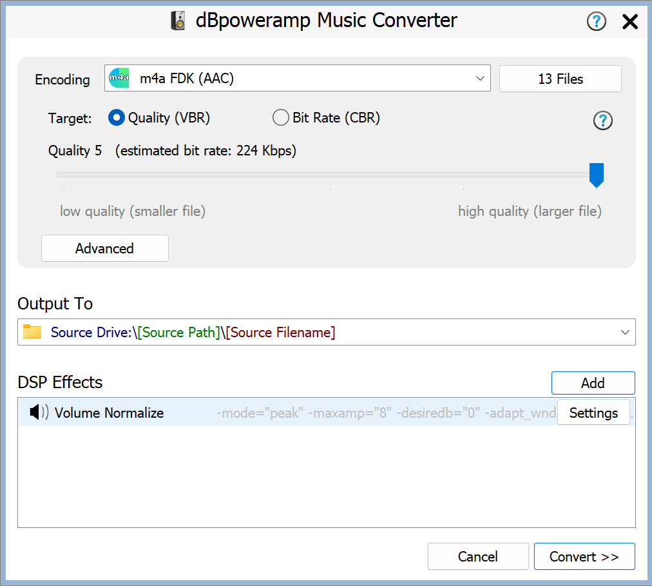
Task: Open Advanced encoder options
Action: 104,249
